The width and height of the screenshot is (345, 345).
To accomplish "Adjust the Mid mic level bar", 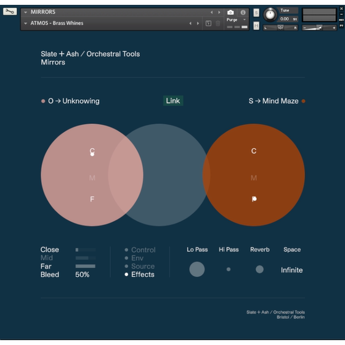I will pyautogui.click(x=86, y=258).
